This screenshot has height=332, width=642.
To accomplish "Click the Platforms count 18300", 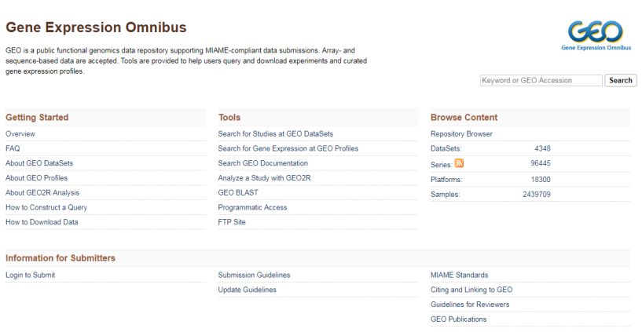I will [541, 180].
